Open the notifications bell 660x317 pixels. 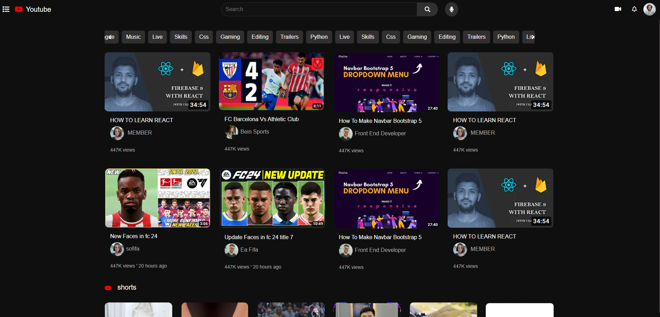[634, 9]
